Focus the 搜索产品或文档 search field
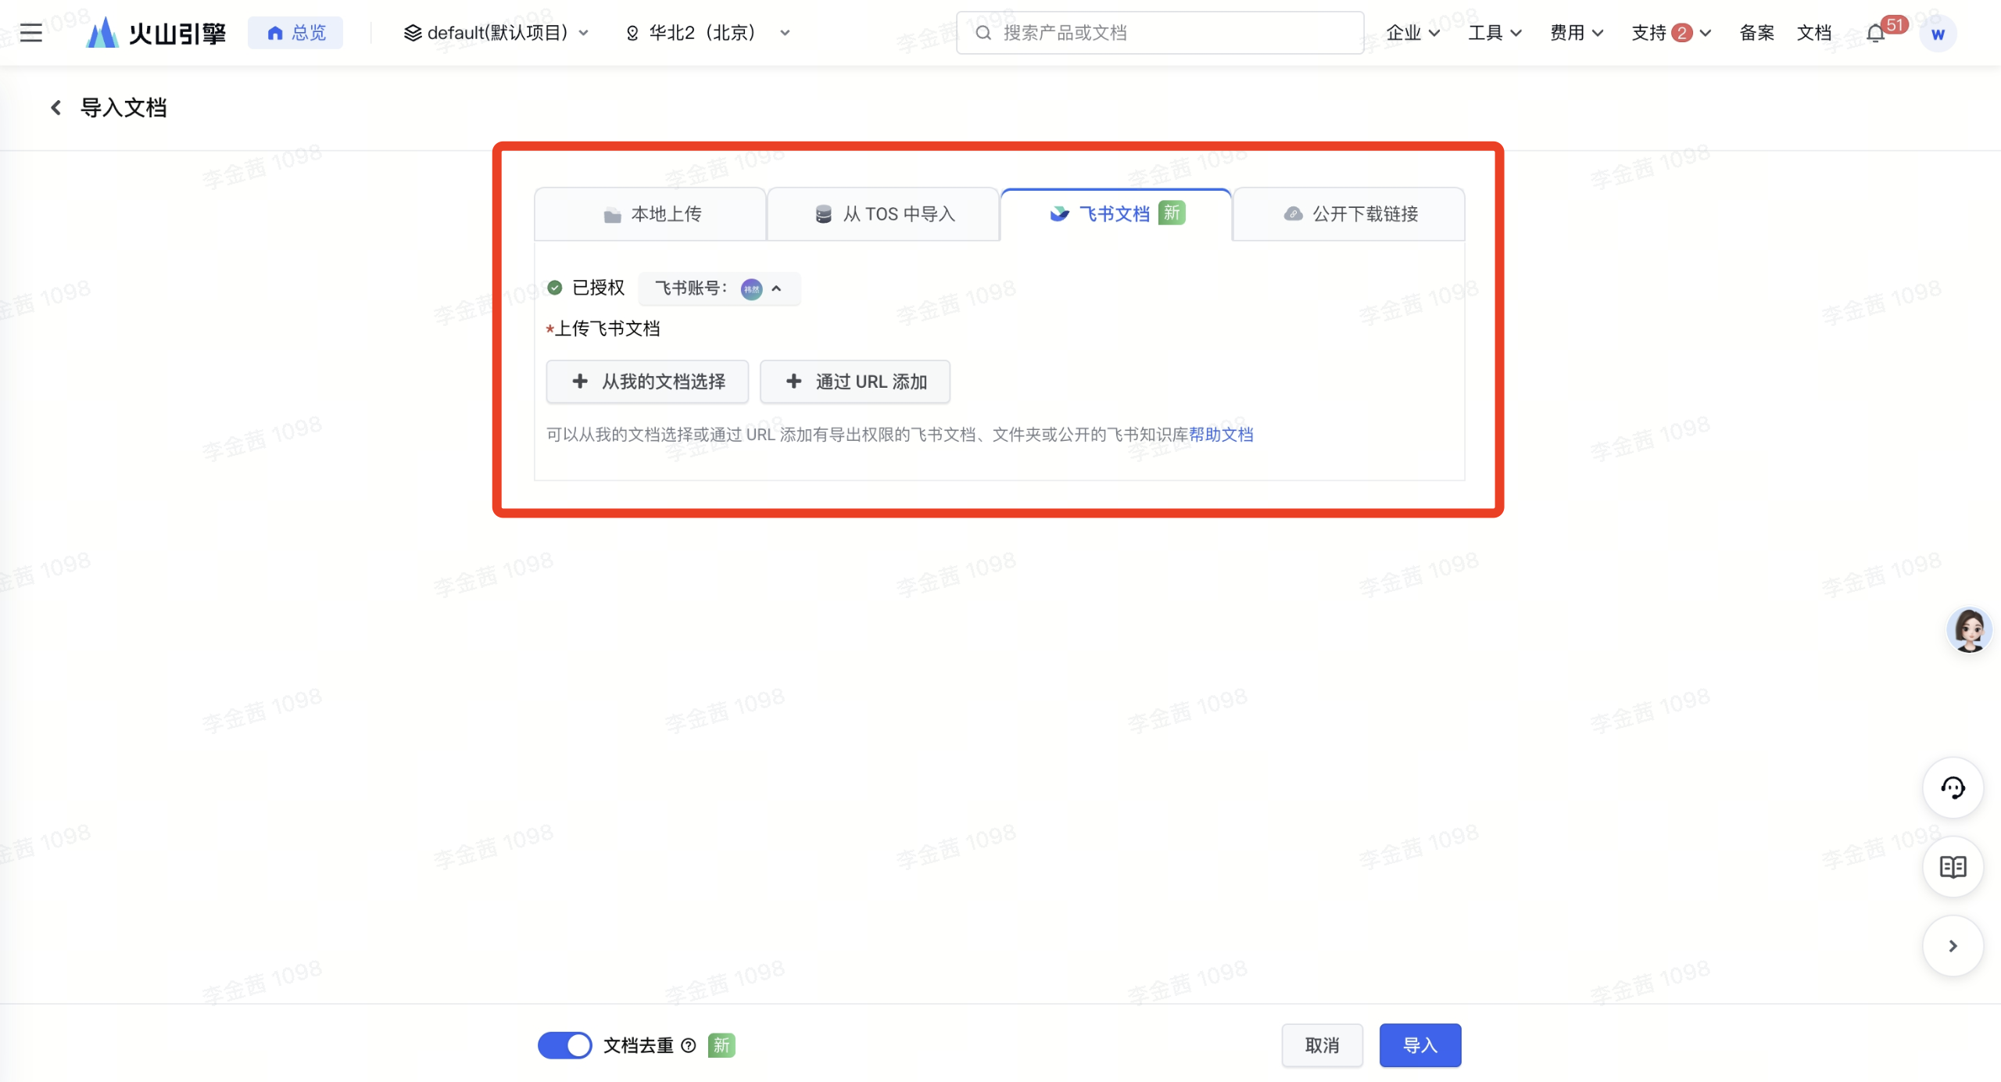The height and width of the screenshot is (1082, 2001). (1160, 33)
